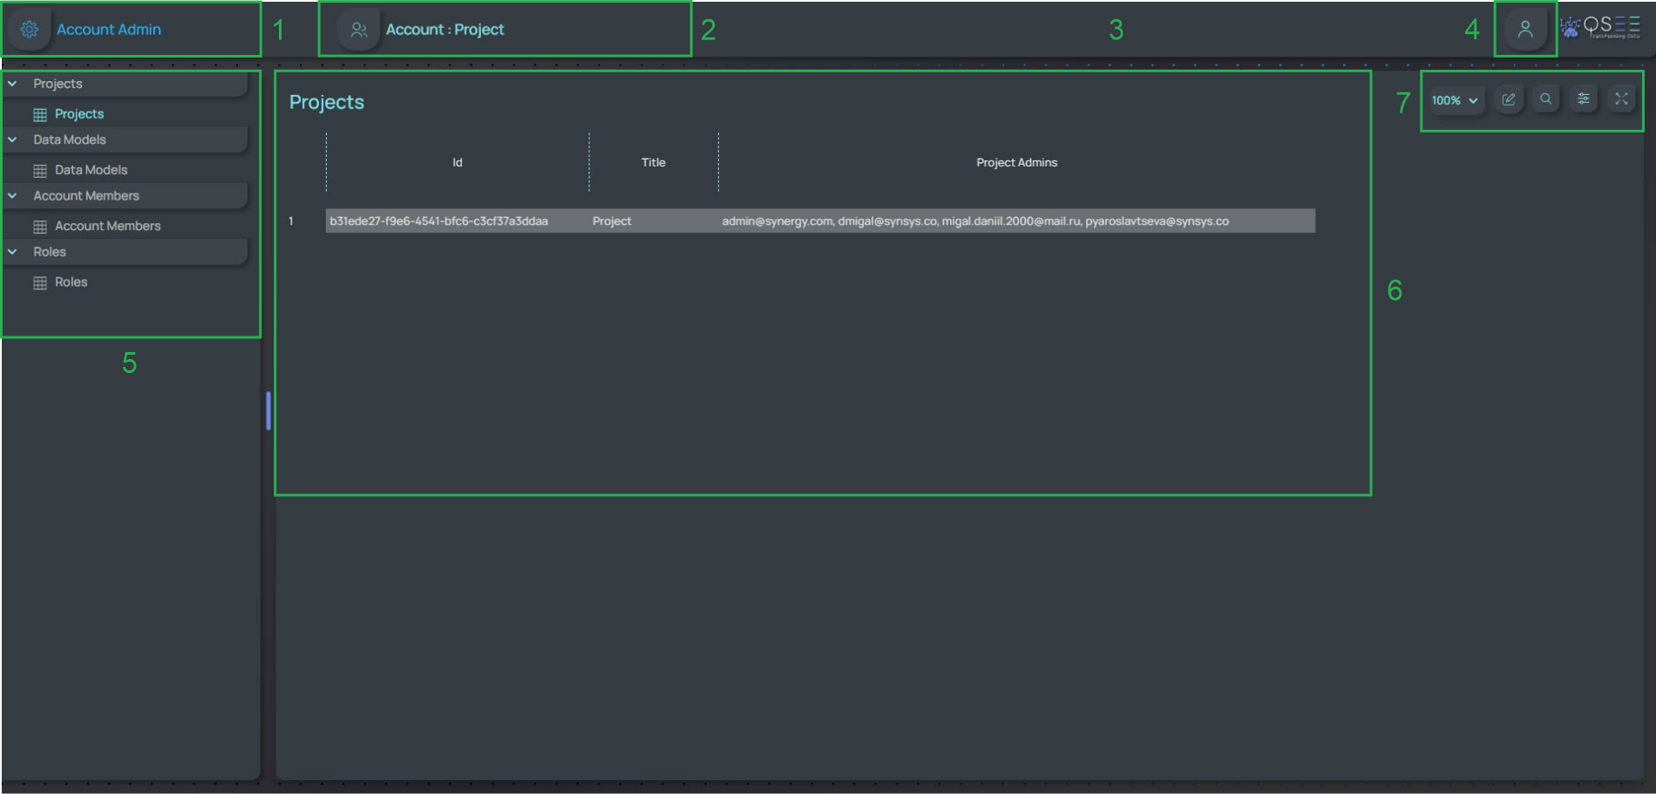Open Data Models table in sidebar

click(91, 170)
